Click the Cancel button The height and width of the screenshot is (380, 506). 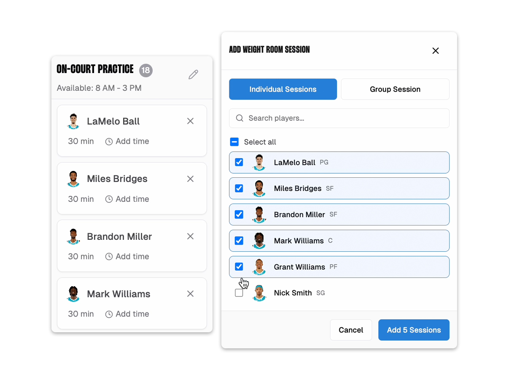pos(351,330)
